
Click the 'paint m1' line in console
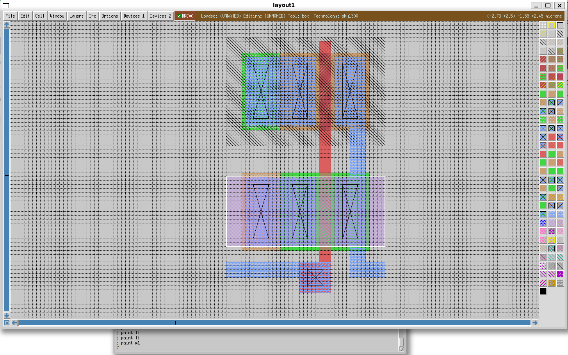point(130,343)
